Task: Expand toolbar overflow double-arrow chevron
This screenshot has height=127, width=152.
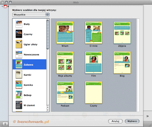Action: click(147, 116)
